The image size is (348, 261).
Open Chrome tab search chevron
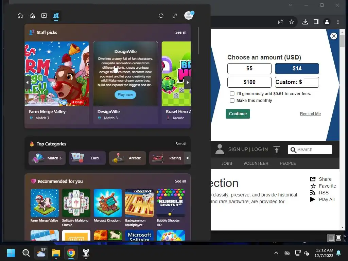291,5
